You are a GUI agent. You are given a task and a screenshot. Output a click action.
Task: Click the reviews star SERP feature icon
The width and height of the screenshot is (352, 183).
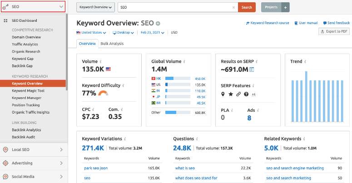[x=231, y=94]
